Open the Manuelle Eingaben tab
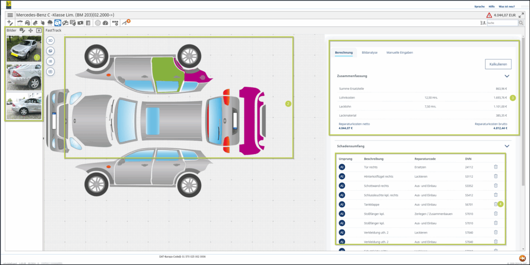The image size is (530, 265). coord(400,53)
